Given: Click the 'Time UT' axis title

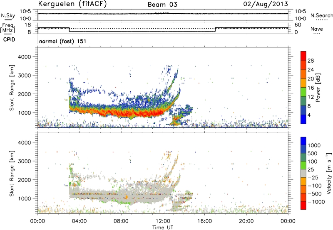Looking at the screenshot, I should click(163, 227).
